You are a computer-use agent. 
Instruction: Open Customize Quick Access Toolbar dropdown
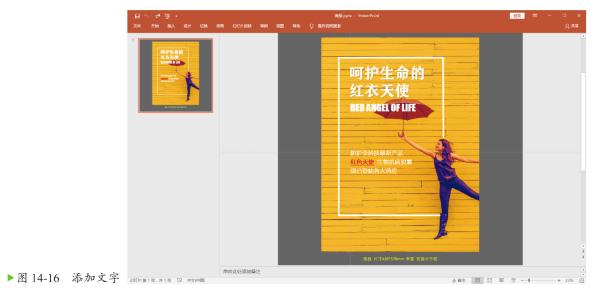coord(176,16)
